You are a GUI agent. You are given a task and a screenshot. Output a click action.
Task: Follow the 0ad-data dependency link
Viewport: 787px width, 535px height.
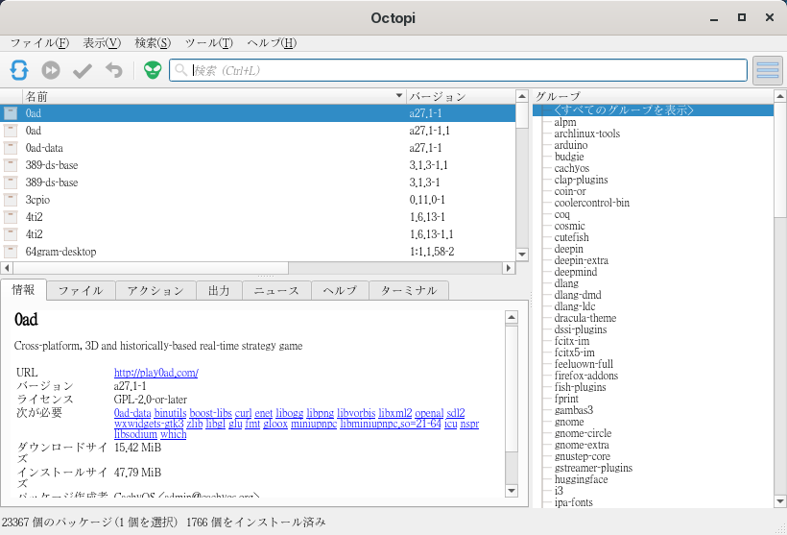[132, 413]
